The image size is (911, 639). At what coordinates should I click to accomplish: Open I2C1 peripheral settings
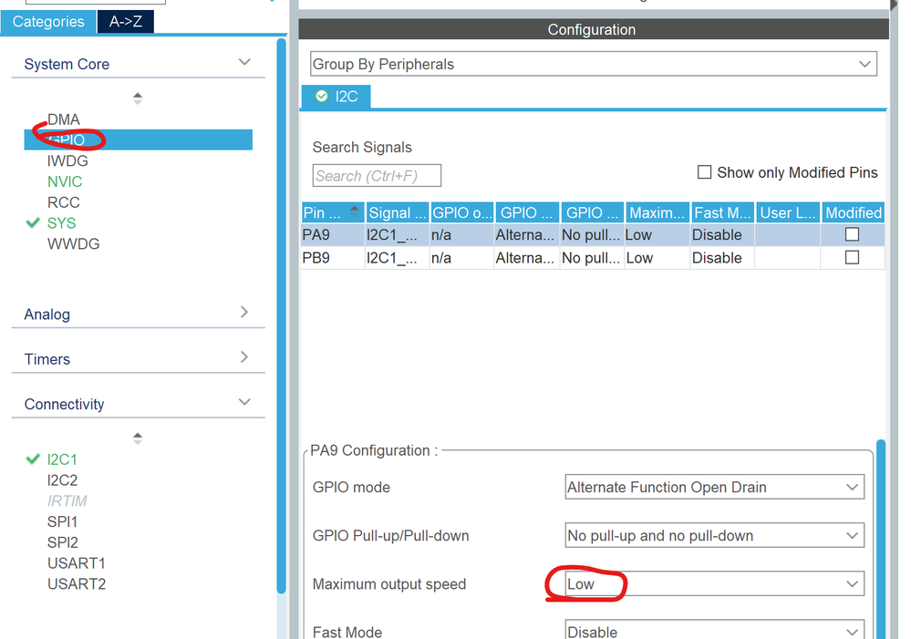click(62, 459)
